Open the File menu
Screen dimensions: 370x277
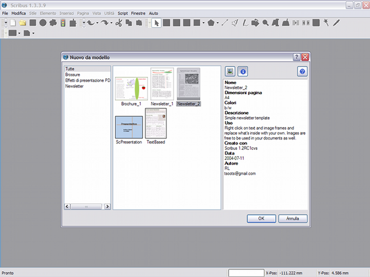tap(5, 13)
